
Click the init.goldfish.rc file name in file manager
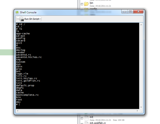click(98, 123)
